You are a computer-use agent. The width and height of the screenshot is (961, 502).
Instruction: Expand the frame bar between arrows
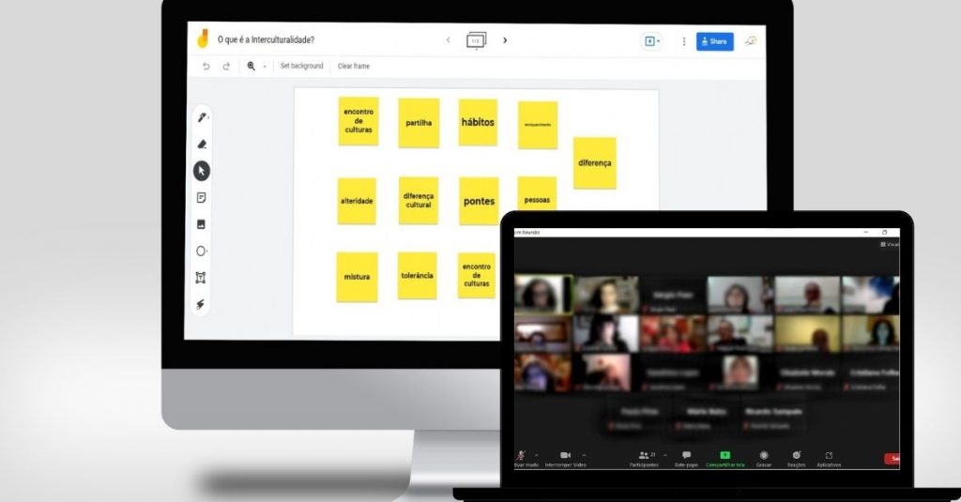(476, 40)
